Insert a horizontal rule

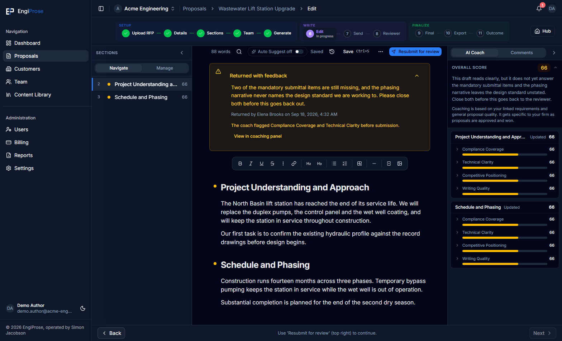[x=374, y=164]
